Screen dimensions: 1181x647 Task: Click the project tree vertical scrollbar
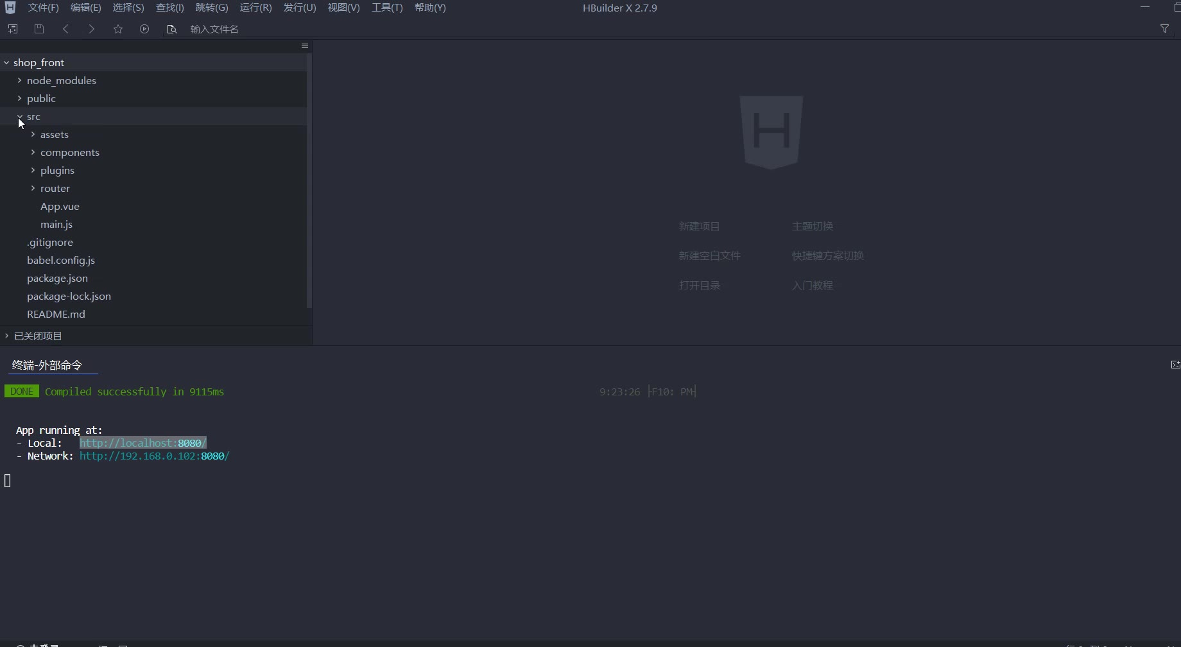point(309,180)
